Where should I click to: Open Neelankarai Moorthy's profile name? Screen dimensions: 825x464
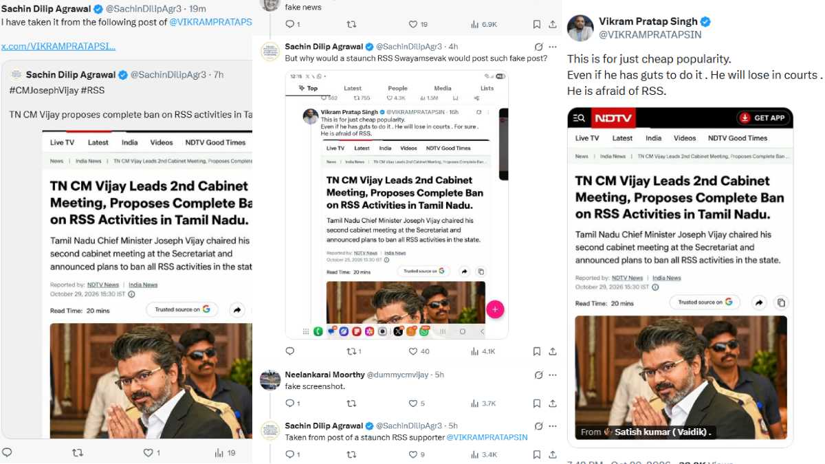point(324,375)
